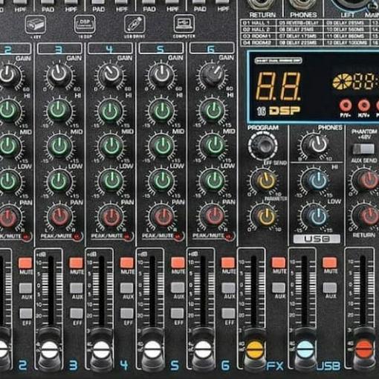This screenshot has height=379, width=379.
Task: Mute channel 4 with its MUTE button
Action: 127,263
